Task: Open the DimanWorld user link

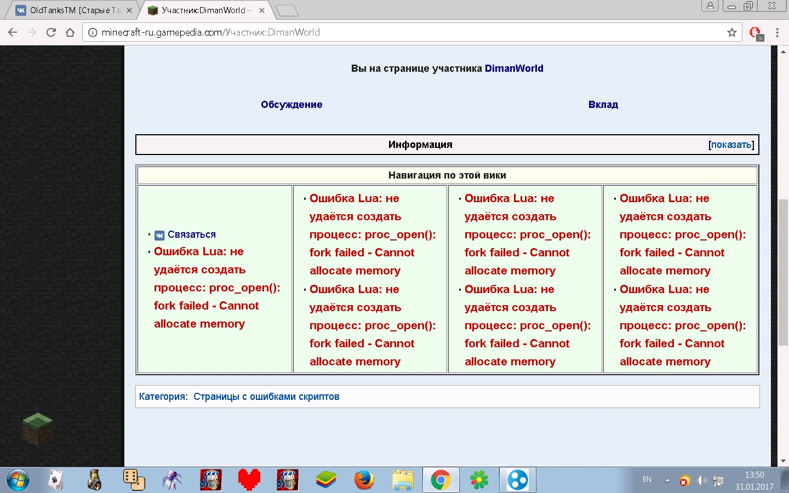Action: tap(514, 68)
